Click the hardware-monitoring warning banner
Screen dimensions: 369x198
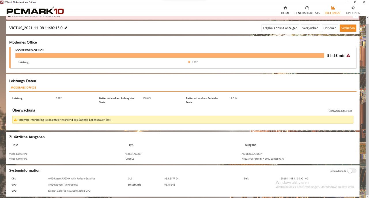click(183, 120)
